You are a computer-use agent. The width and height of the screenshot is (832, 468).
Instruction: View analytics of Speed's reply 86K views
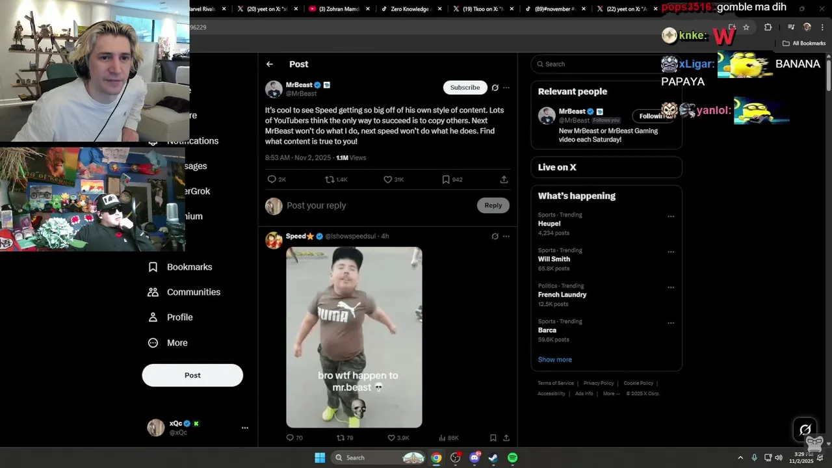[448, 438]
